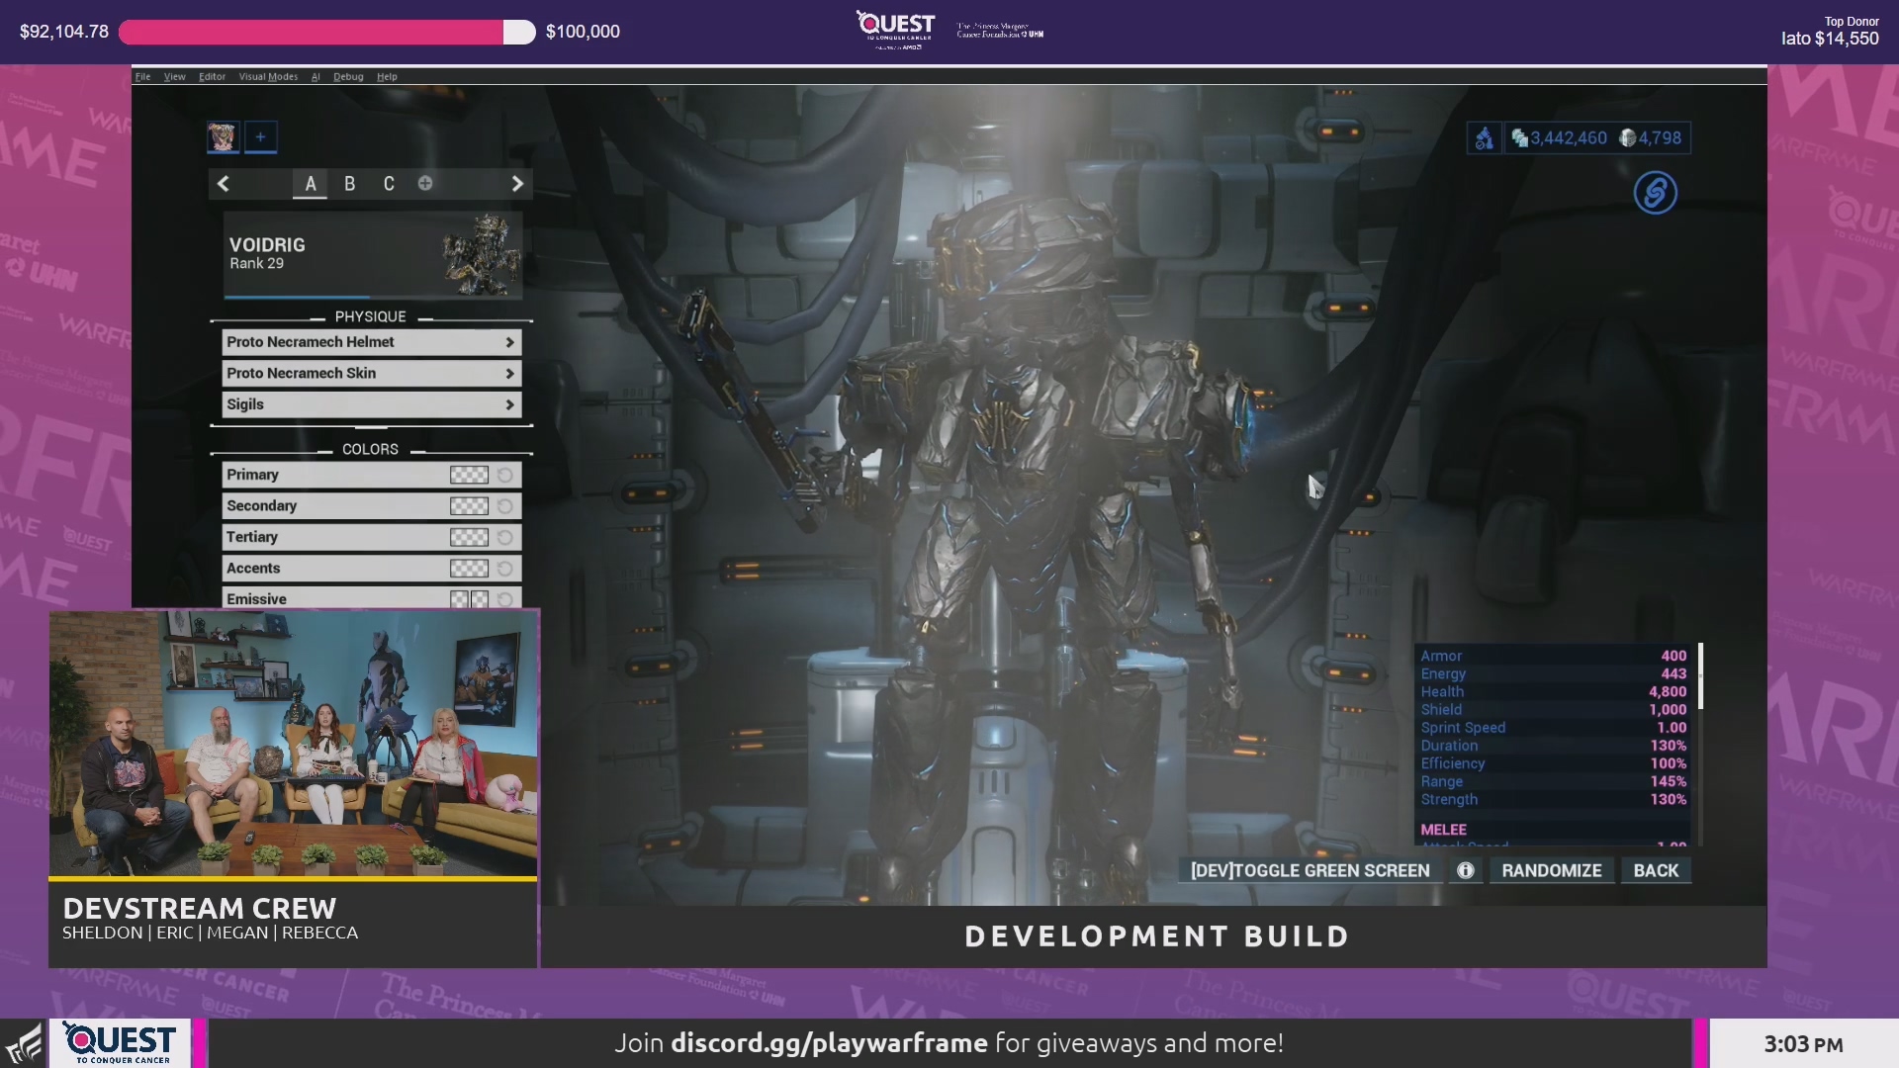
Task: Go to next appearance config with right arrow
Action: coord(517,184)
